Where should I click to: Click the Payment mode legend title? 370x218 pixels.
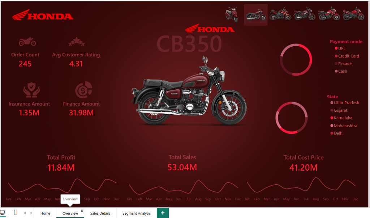[x=346, y=42]
